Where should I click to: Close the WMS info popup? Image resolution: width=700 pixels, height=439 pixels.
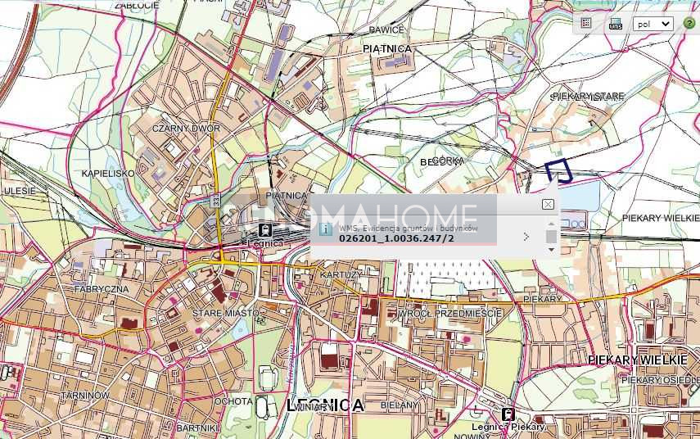(x=548, y=204)
